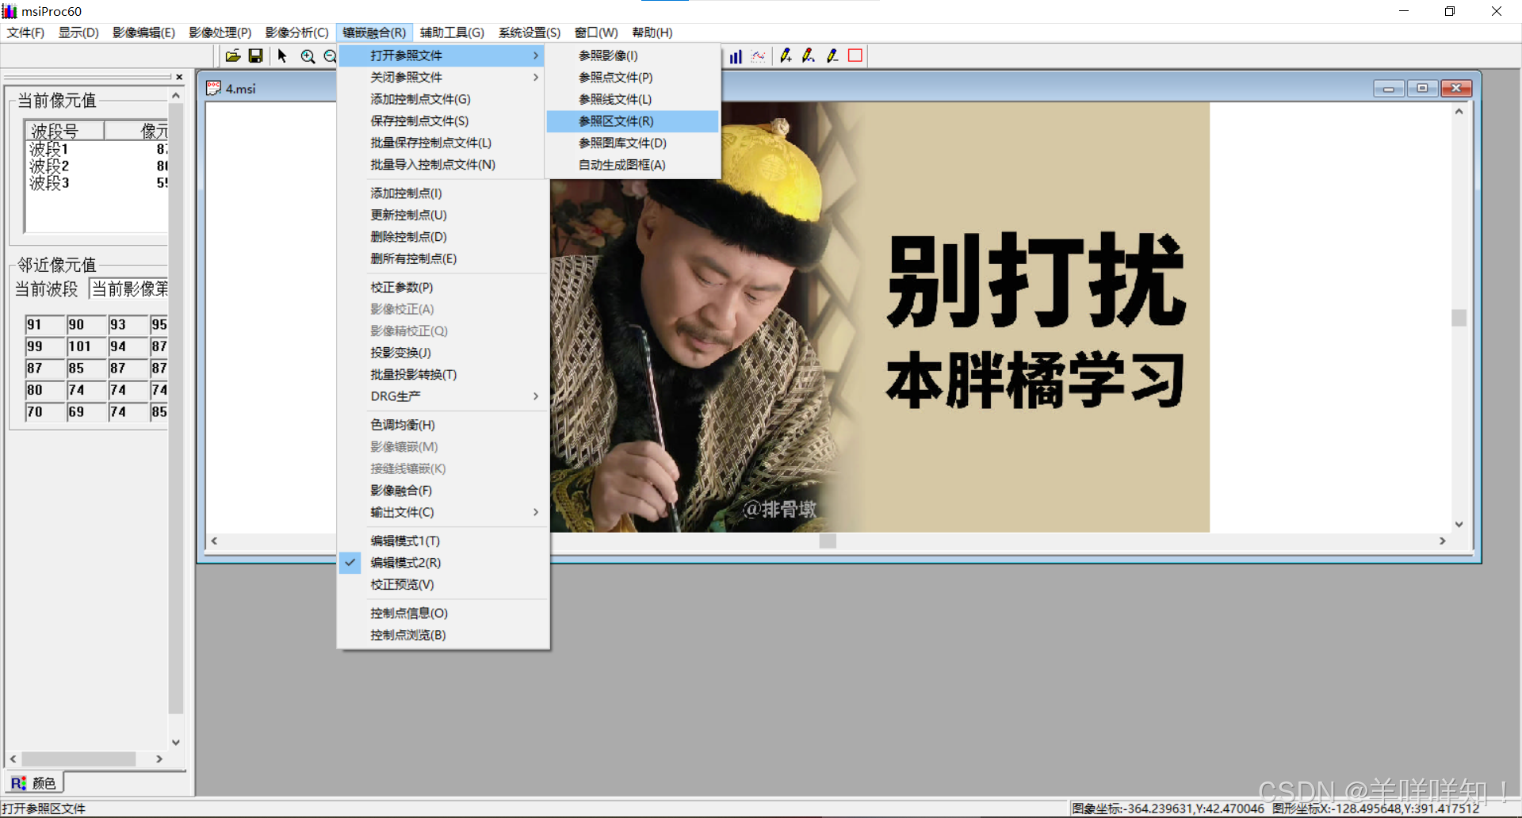Select 批量投影转换(T) menu item
Viewport: 1522px width, 818px height.
(442, 374)
